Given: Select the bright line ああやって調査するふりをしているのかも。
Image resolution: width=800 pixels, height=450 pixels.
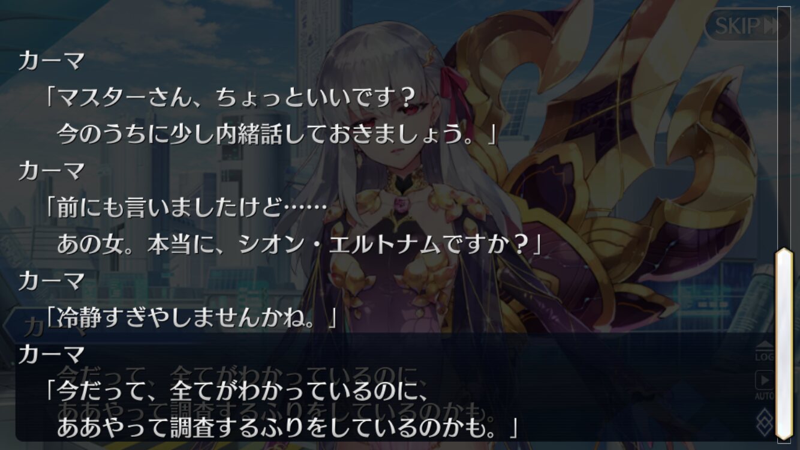Looking at the screenshot, I should 287,428.
